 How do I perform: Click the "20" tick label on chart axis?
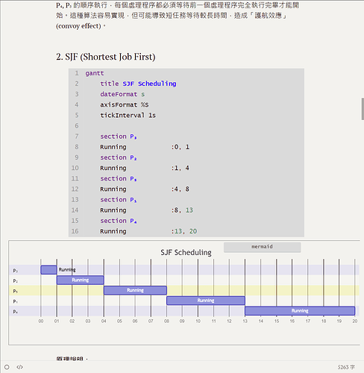click(x=355, y=321)
